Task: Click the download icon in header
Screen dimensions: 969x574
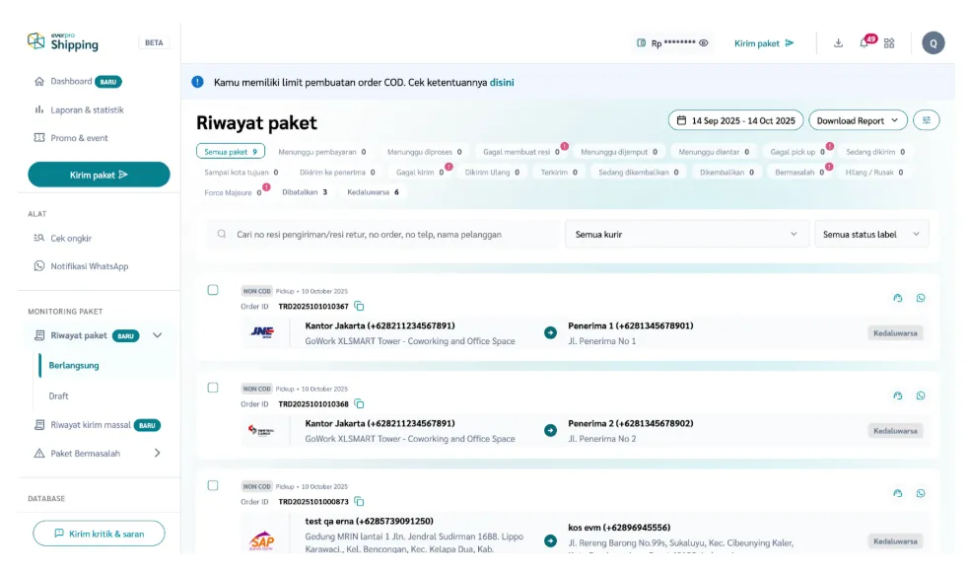Action: click(x=838, y=43)
